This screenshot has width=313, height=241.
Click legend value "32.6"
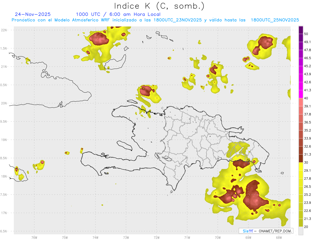(308, 146)
